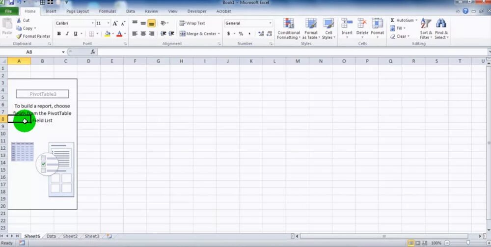Open the font size 11 dropdown

tap(109, 23)
